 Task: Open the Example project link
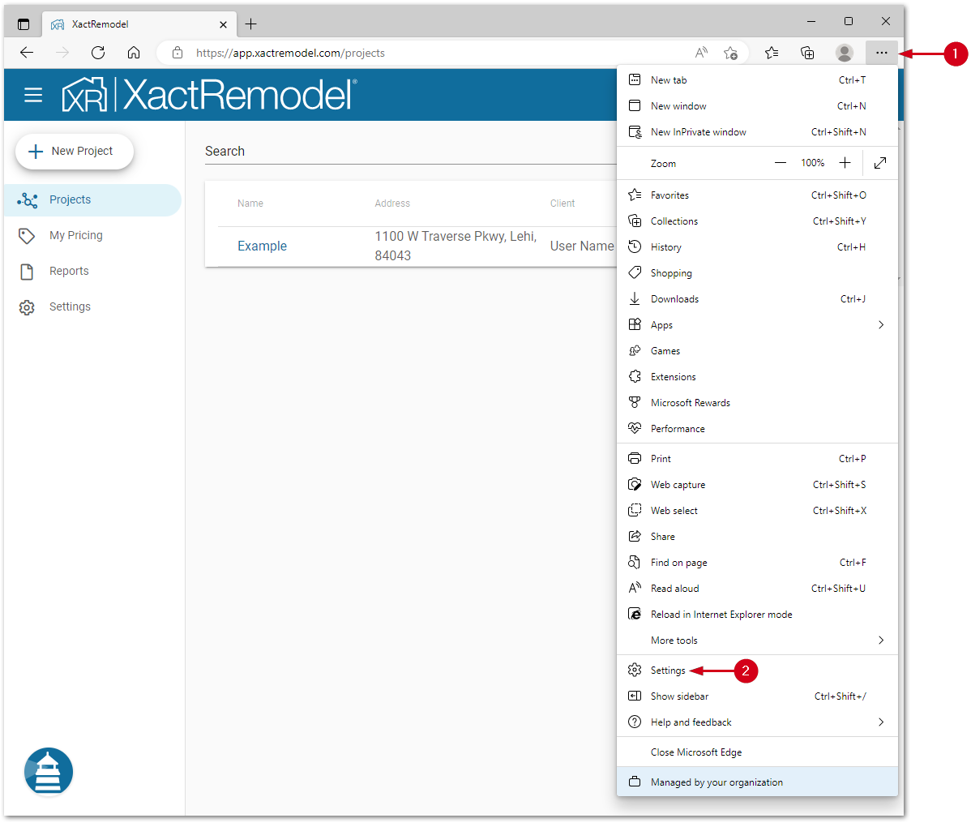262,245
